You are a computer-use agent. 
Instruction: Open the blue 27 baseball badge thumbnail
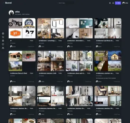[29, 23]
